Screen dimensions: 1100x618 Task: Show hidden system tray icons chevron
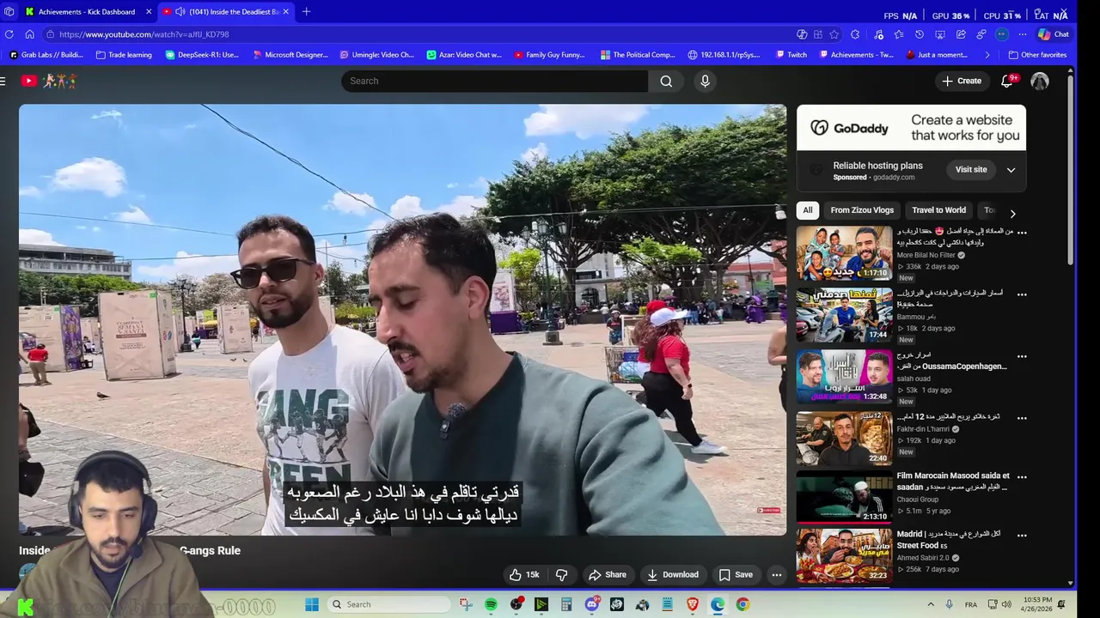click(x=931, y=604)
